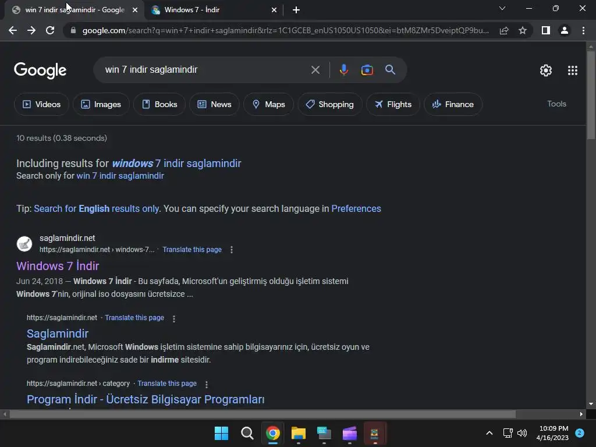Switch to the Google search tab

click(x=74, y=10)
